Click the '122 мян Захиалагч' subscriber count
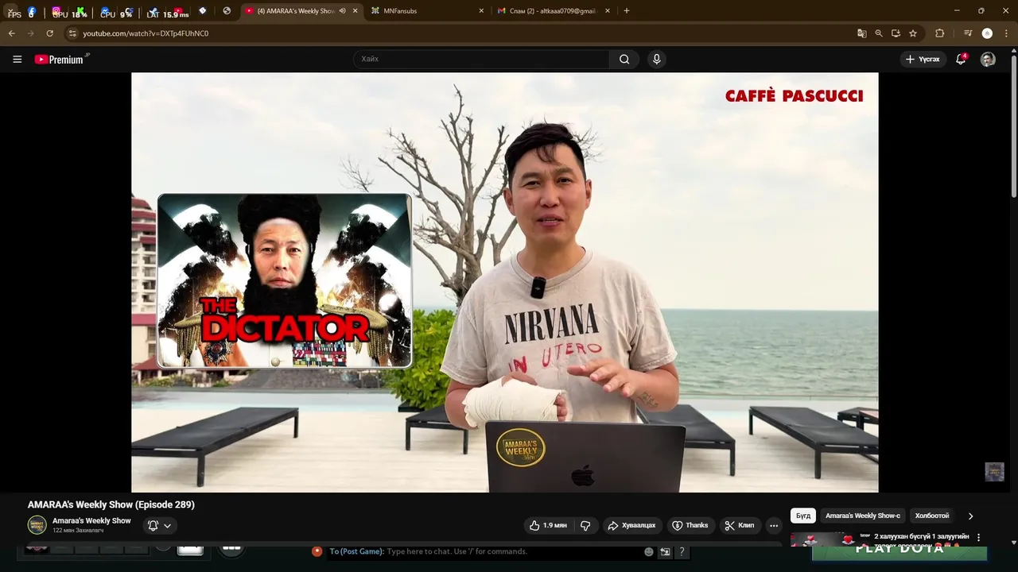This screenshot has height=572, width=1018. point(78,530)
